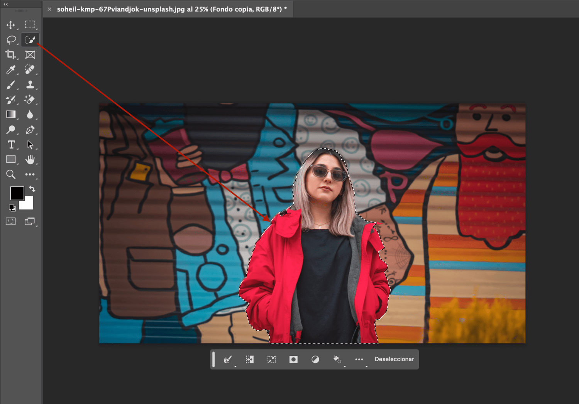The width and height of the screenshot is (579, 404).
Task: Select the Path Selection arrow tool
Action: [x=30, y=145]
